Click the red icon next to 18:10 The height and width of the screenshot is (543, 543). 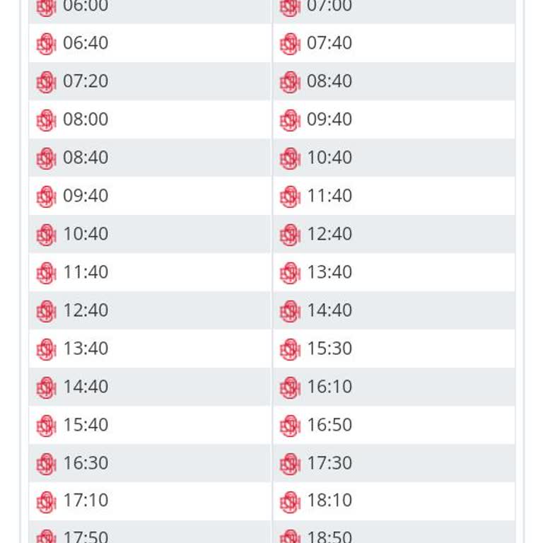pyautogui.click(x=290, y=501)
